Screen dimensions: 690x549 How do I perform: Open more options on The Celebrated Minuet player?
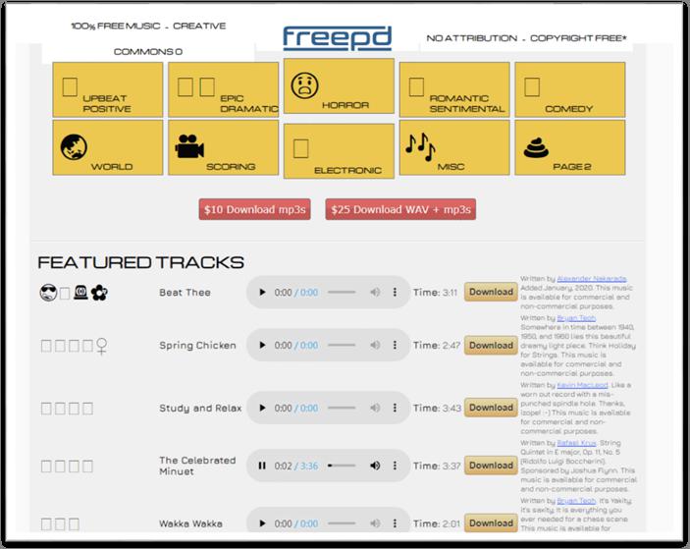pyautogui.click(x=395, y=466)
